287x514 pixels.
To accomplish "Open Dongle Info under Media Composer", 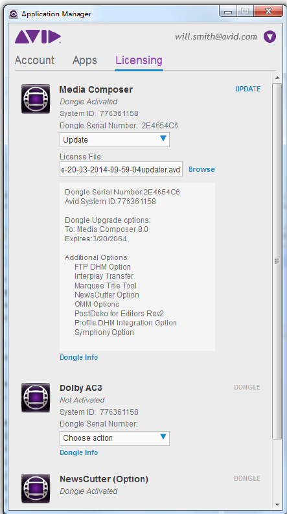I will click(x=78, y=357).
